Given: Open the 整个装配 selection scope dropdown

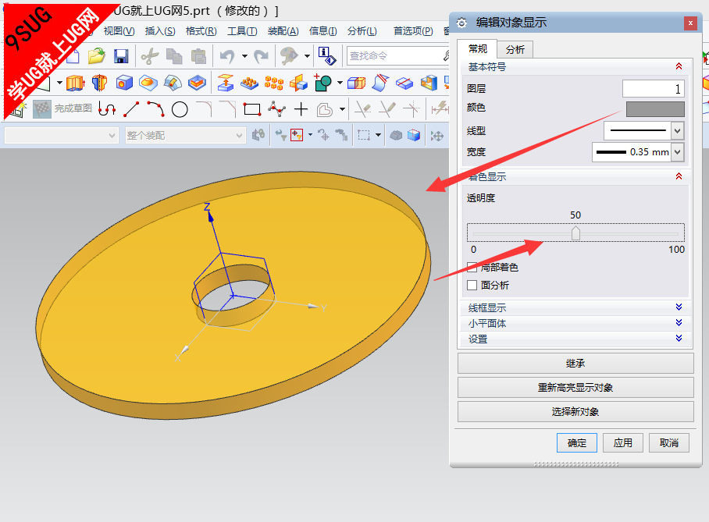Looking at the screenshot, I should click(185, 135).
